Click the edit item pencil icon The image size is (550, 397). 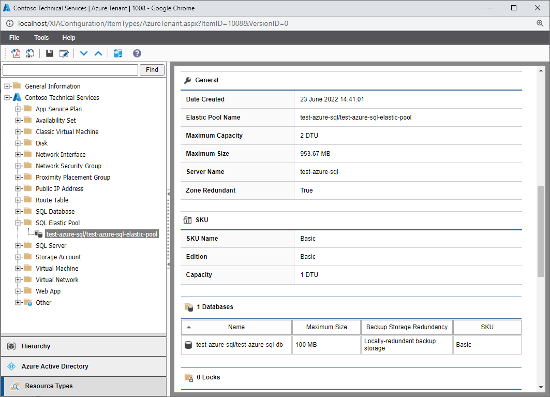[x=64, y=53]
